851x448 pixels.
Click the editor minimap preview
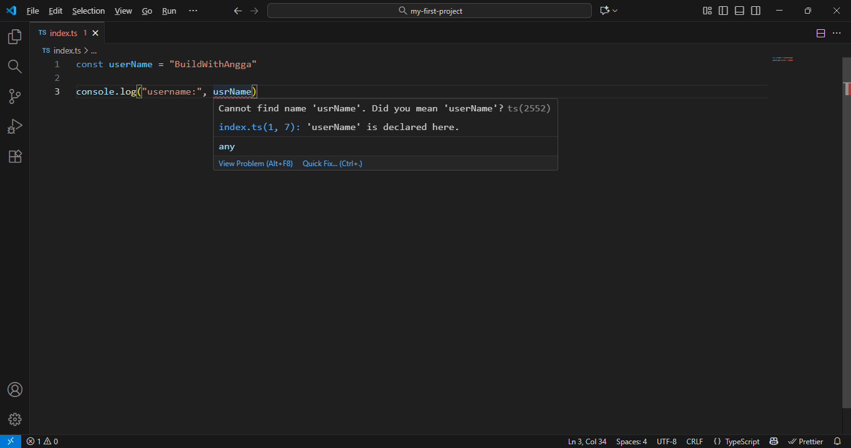[782, 59]
